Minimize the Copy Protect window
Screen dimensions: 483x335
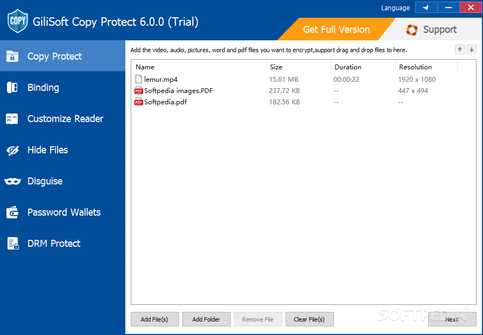click(449, 8)
